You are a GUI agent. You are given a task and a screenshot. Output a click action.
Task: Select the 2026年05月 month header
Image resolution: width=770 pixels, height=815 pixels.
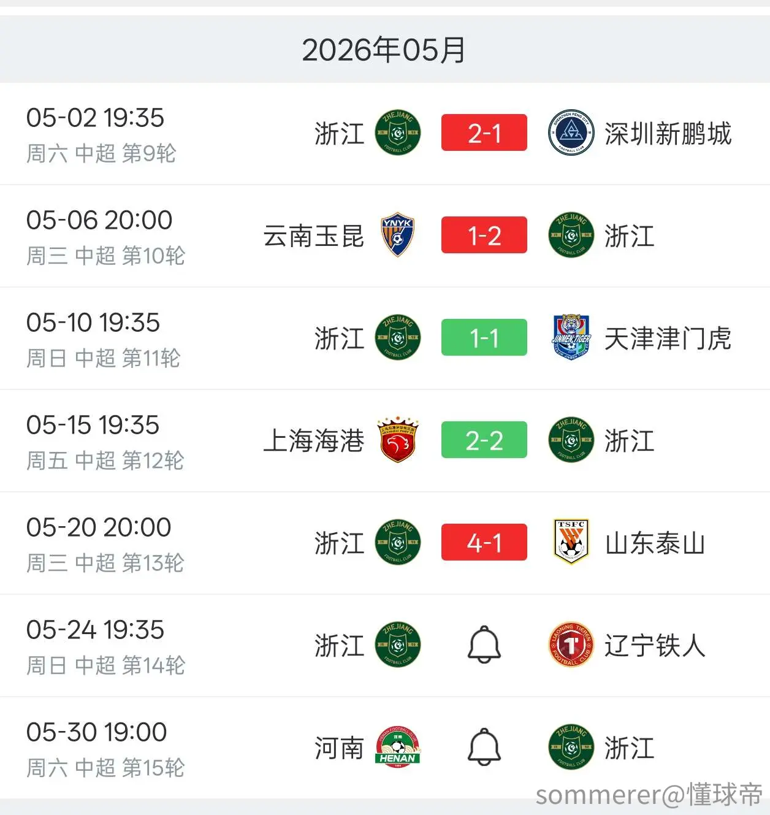point(384,50)
